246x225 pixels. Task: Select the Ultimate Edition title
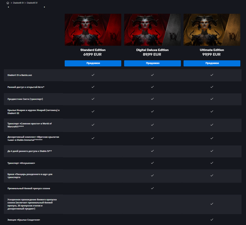coord(212,50)
